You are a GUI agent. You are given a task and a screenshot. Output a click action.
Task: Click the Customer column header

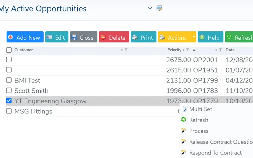(x=24, y=50)
